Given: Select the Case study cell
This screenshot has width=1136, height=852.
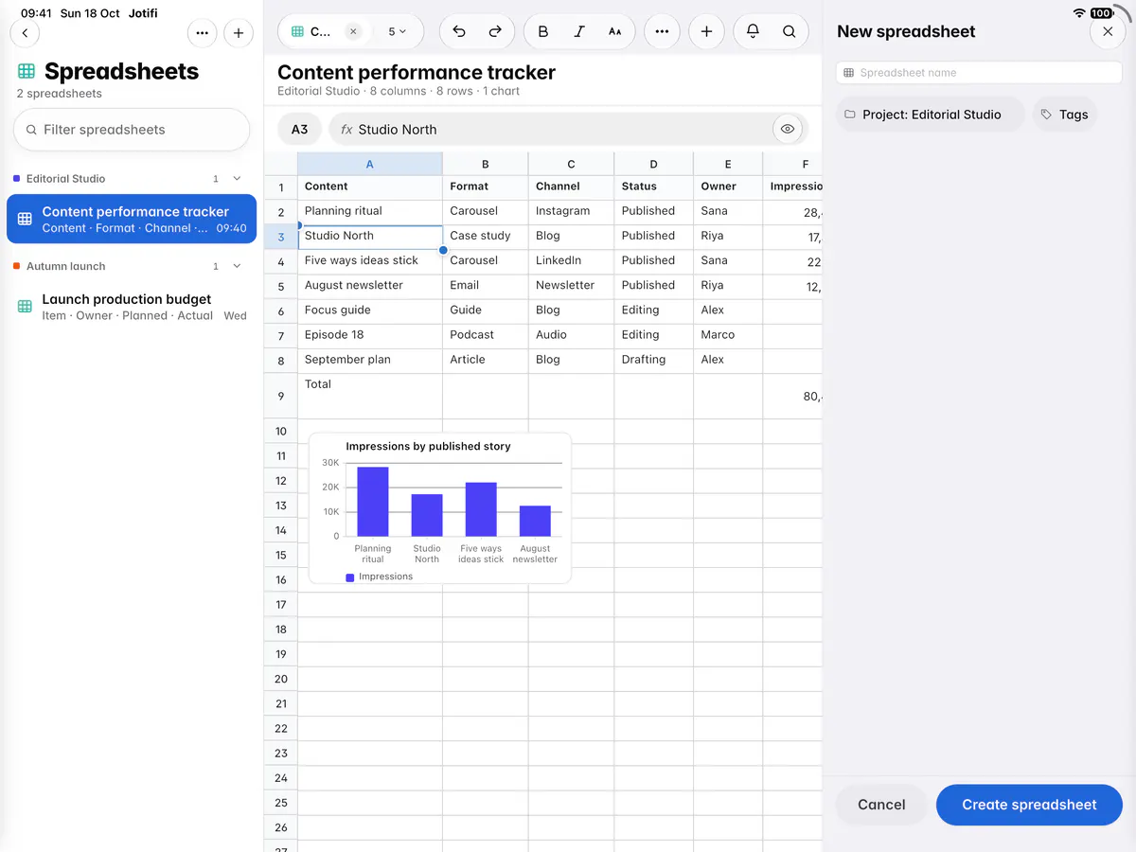Looking at the screenshot, I should 486,237.
